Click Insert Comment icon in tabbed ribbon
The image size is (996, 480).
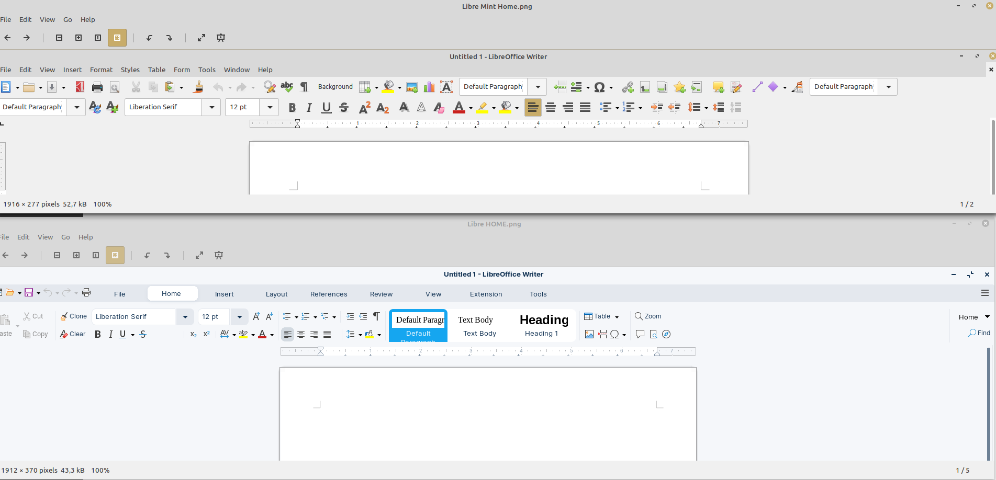(x=640, y=334)
